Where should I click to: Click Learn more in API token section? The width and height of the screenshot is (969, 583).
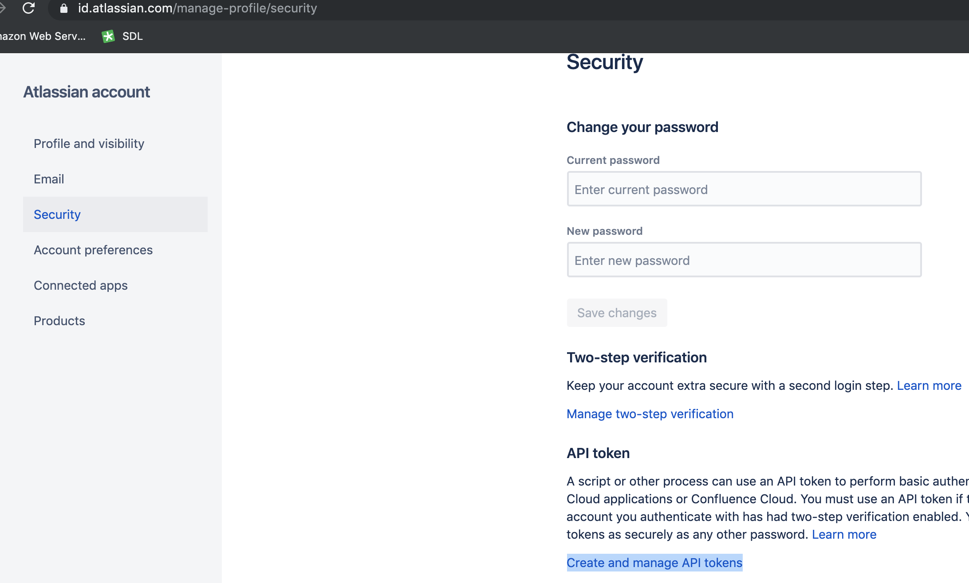[844, 534]
